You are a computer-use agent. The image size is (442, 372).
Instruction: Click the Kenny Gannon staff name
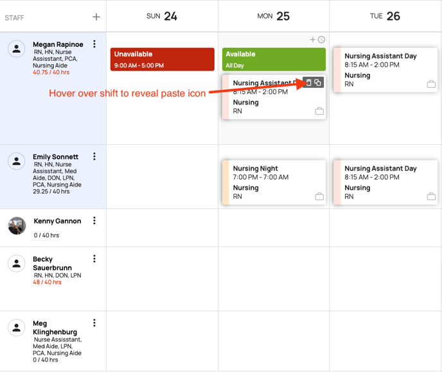(x=58, y=221)
